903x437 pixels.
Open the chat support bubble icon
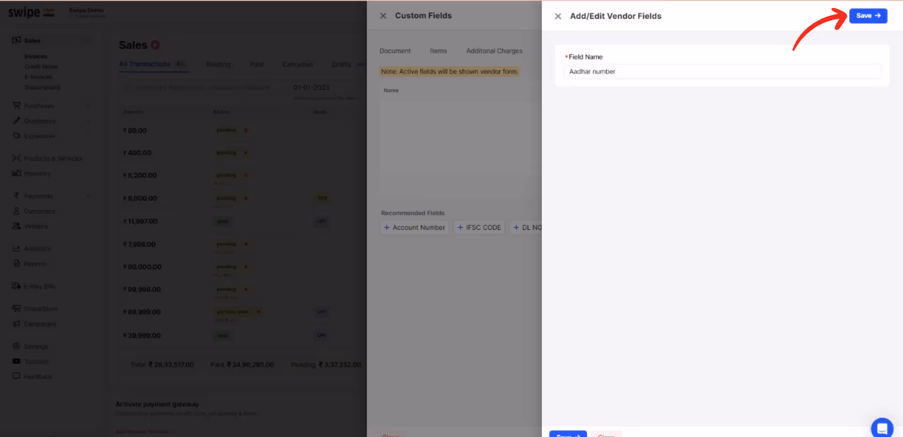(882, 428)
